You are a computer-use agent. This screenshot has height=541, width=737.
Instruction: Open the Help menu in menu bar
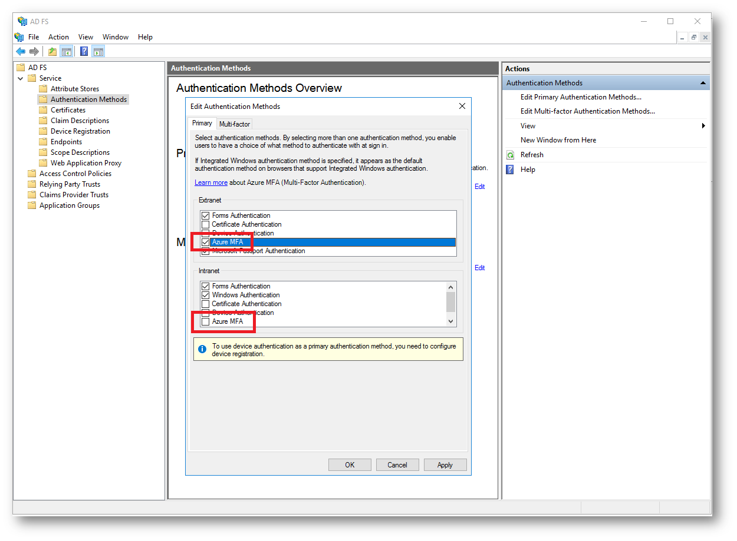(145, 37)
